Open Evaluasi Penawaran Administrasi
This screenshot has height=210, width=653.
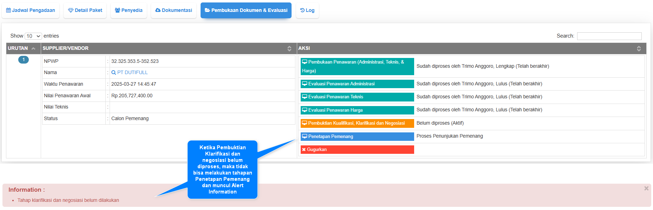click(357, 84)
